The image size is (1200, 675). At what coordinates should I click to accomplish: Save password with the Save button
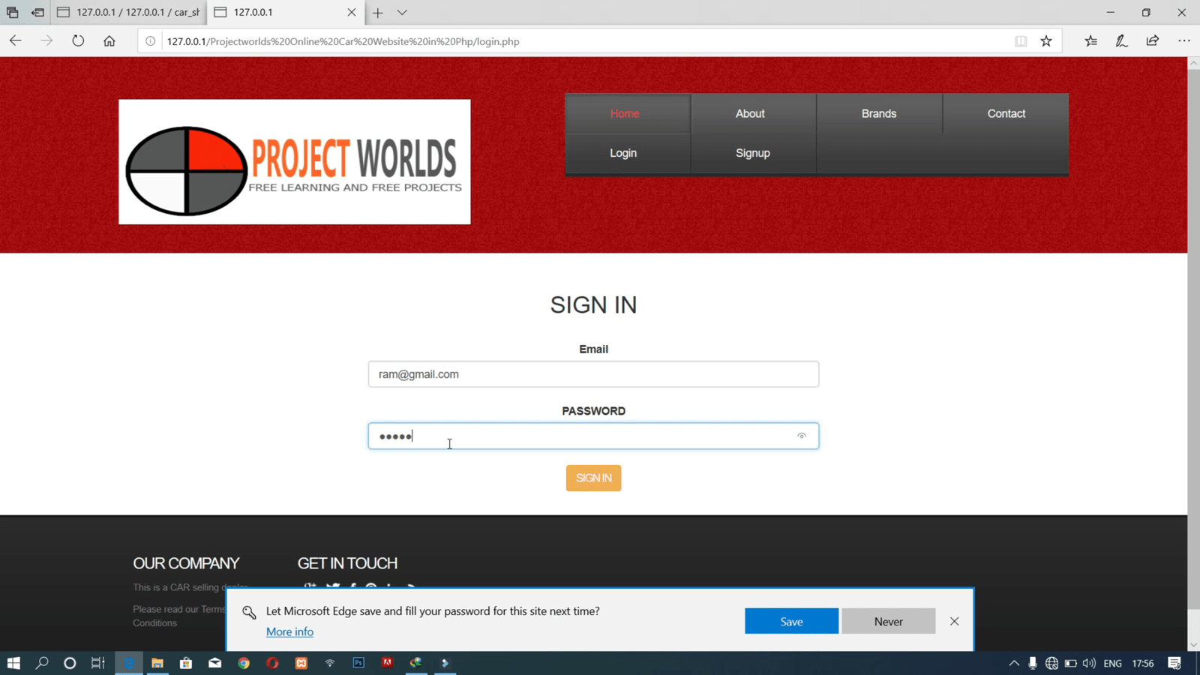[791, 621]
